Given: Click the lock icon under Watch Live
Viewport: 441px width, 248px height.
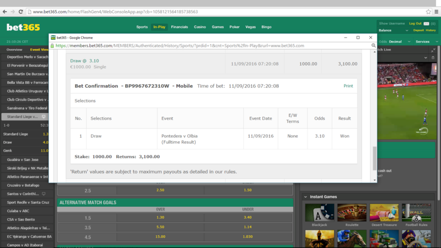Looking at the screenshot, I should coord(433,58).
